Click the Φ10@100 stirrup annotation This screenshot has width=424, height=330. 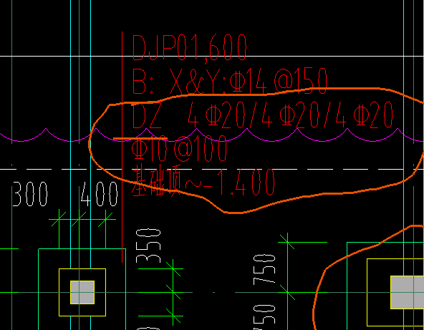tap(179, 149)
